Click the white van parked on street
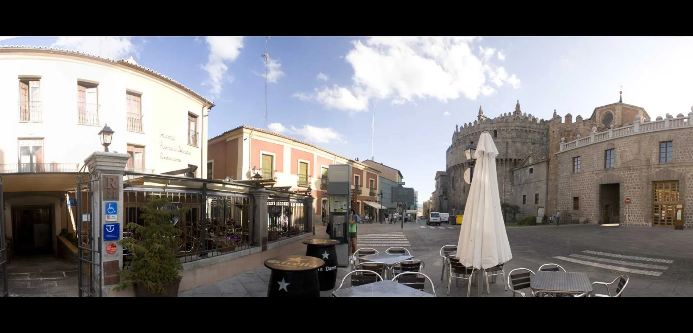 coord(433,218)
